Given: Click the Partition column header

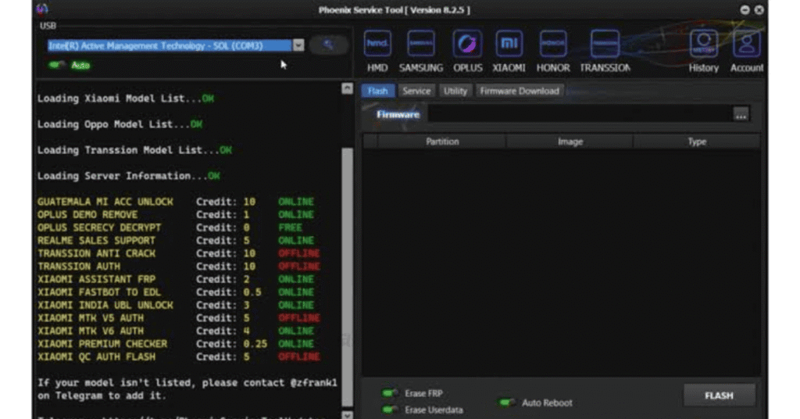Looking at the screenshot, I should 442,141.
